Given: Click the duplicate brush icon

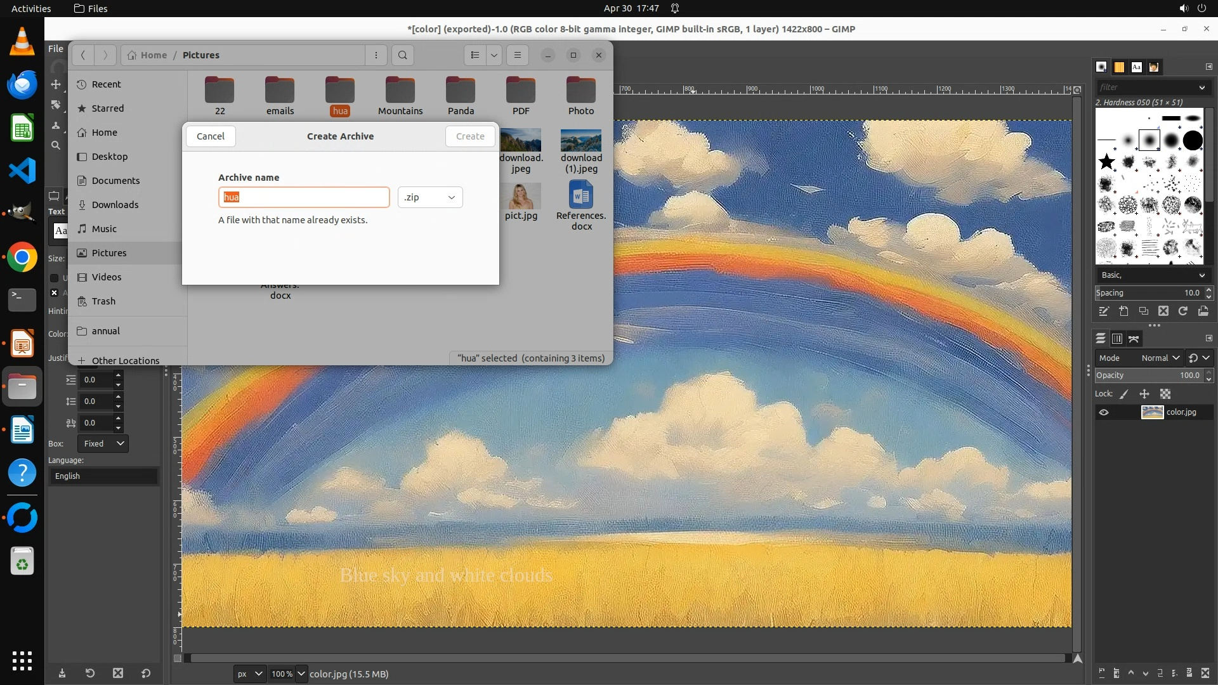Looking at the screenshot, I should point(1144,311).
